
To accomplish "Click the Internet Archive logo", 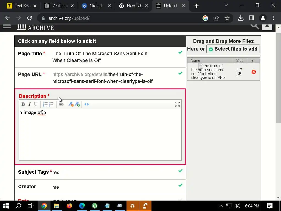I will click(x=35, y=27).
